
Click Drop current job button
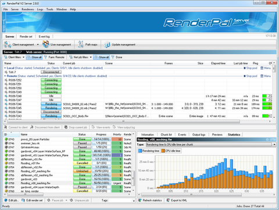pyautogui.click(x=76, y=127)
